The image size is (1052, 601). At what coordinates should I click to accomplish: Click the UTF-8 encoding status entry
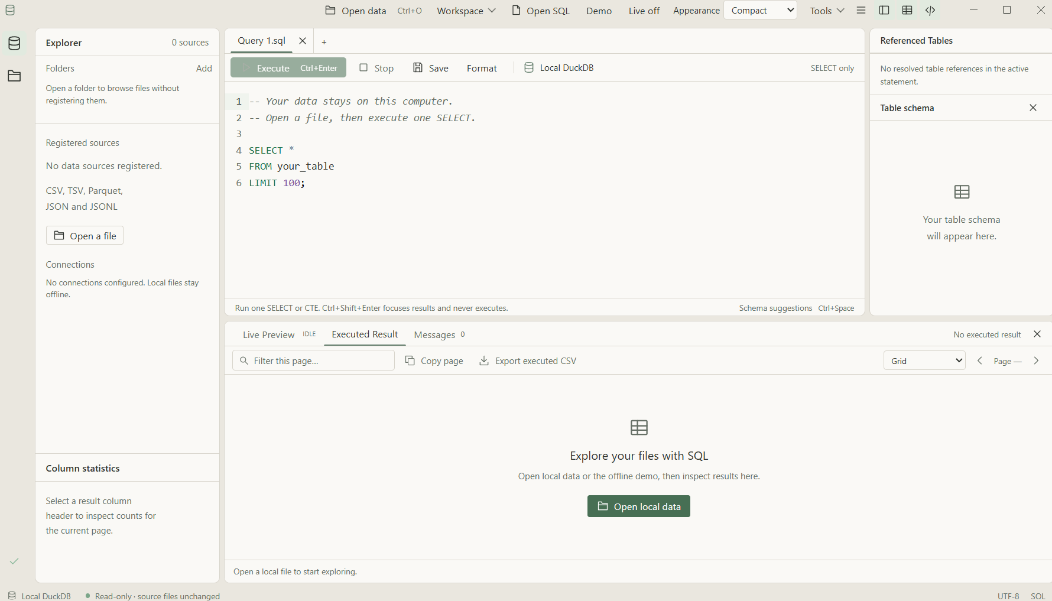pos(1008,596)
